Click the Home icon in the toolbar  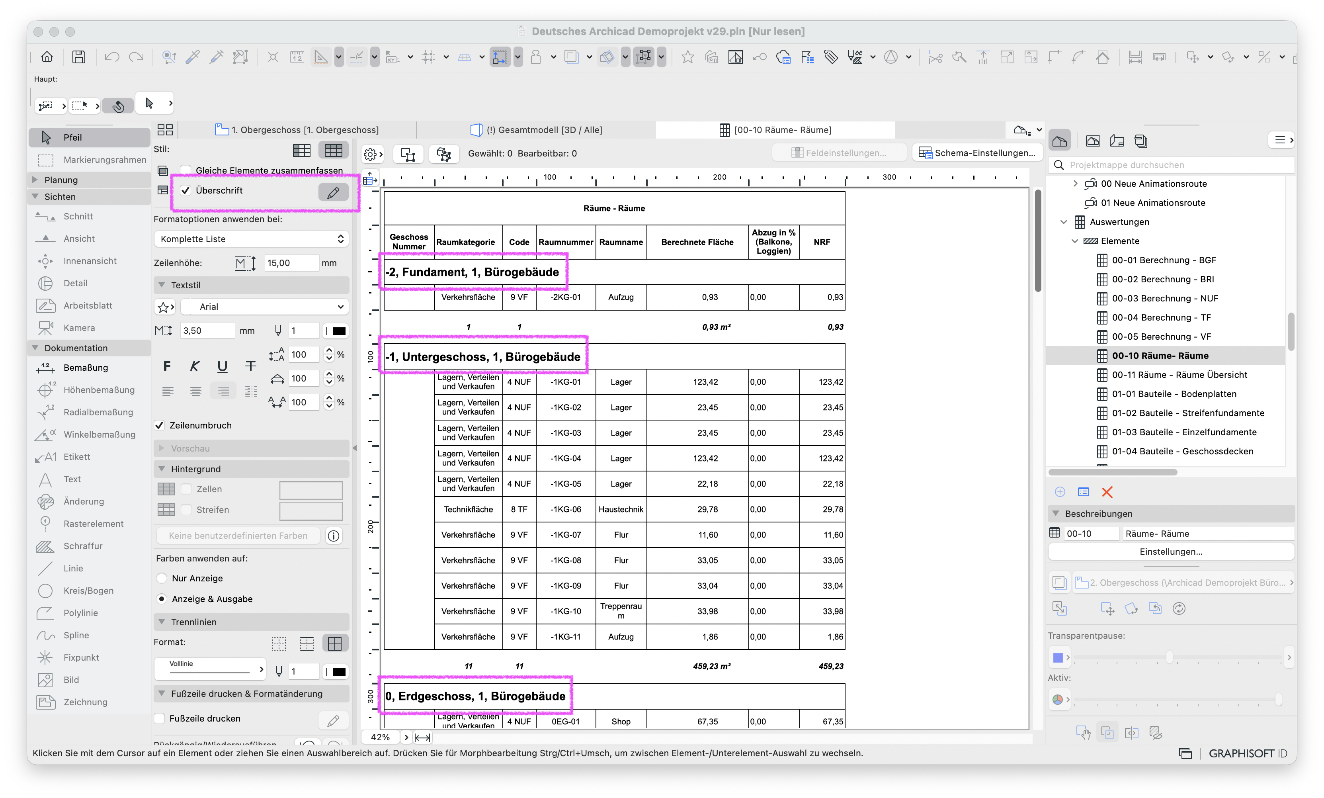(47, 57)
